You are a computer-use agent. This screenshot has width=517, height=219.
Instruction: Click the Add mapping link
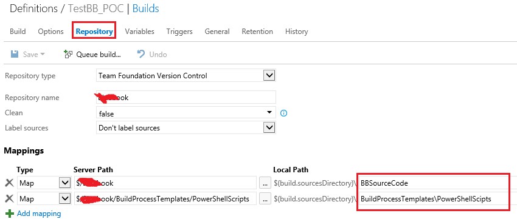(39, 214)
